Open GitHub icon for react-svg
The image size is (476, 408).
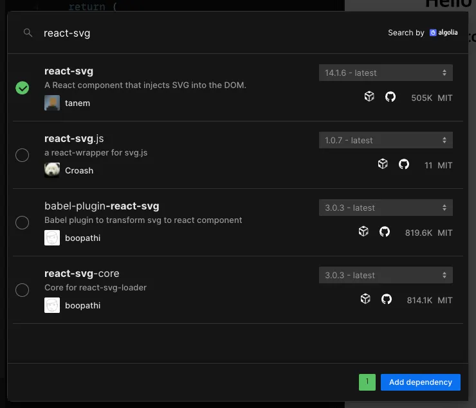coord(390,97)
